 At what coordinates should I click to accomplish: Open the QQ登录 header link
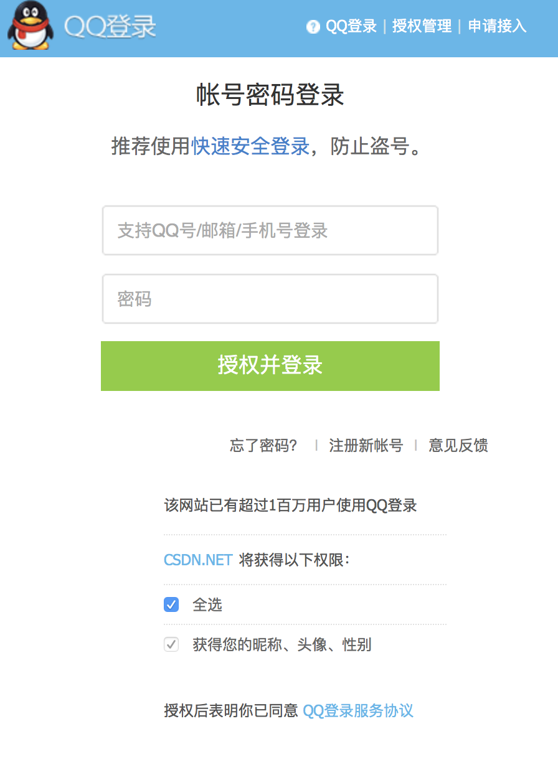(351, 26)
